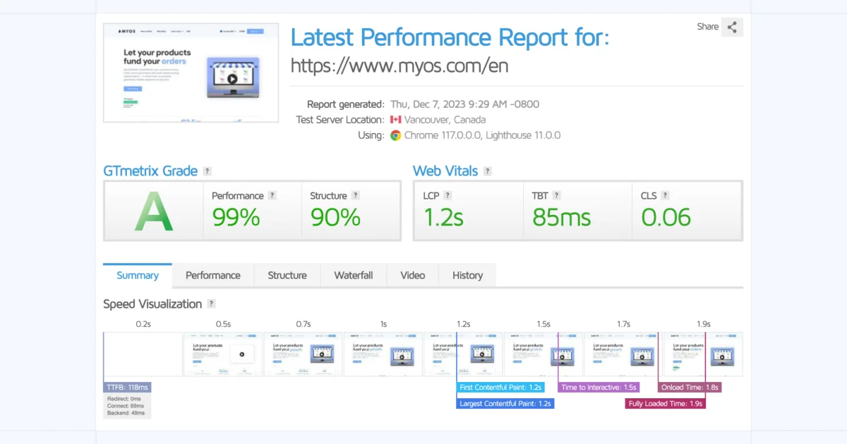Click Chrome 117.0.0.0, Lighthouse 11.0.0 text
The image size is (847, 444).
(482, 135)
